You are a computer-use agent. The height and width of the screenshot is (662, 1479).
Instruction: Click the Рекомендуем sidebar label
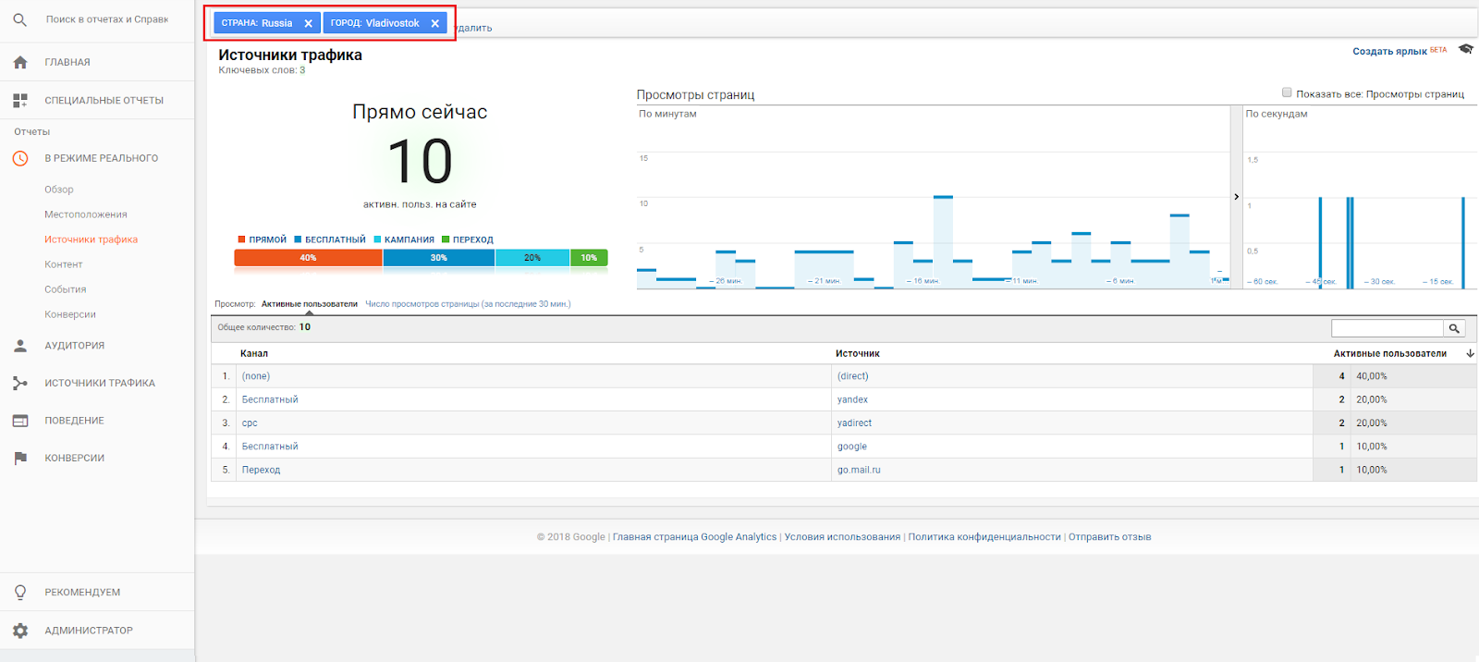(82, 593)
